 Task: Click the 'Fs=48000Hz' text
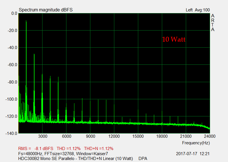pos(30,154)
